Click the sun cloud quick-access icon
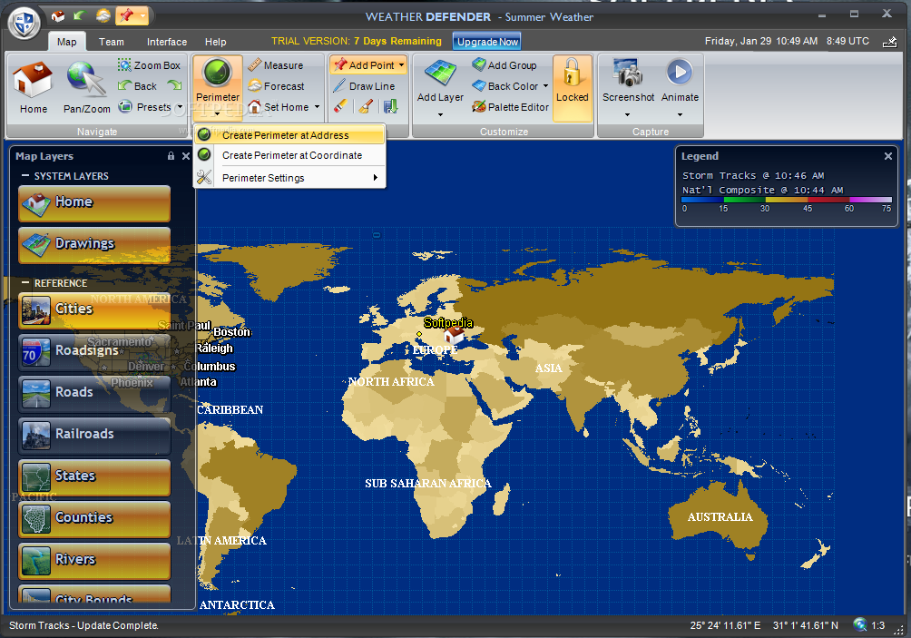The width and height of the screenshot is (911, 638). pos(103,15)
